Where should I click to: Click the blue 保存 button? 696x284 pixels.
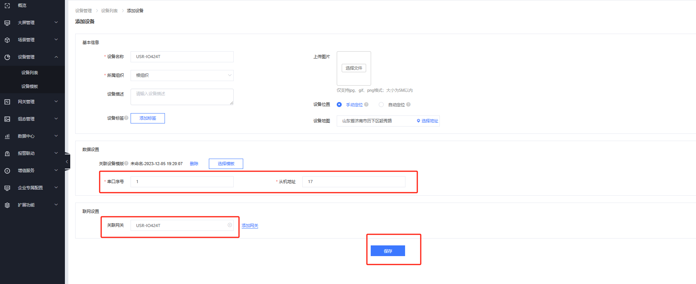click(388, 251)
